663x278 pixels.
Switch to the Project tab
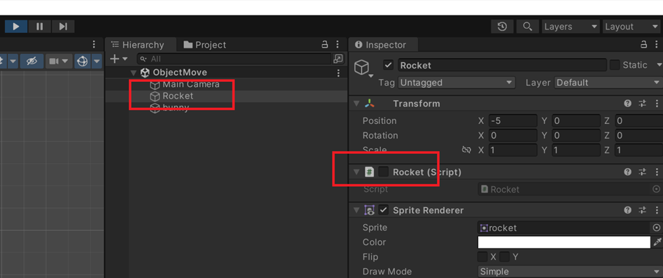click(x=205, y=45)
